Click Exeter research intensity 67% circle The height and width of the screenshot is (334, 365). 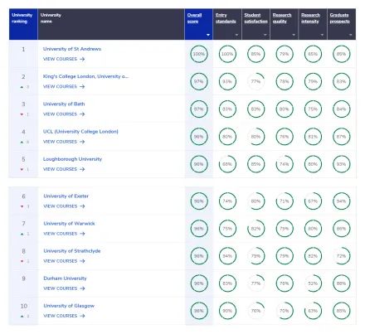pos(313,201)
